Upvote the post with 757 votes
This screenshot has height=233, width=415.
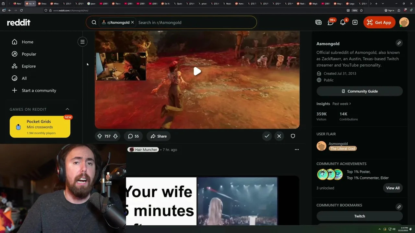[x=100, y=136]
